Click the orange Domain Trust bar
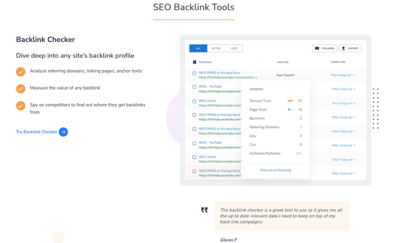 point(291,101)
